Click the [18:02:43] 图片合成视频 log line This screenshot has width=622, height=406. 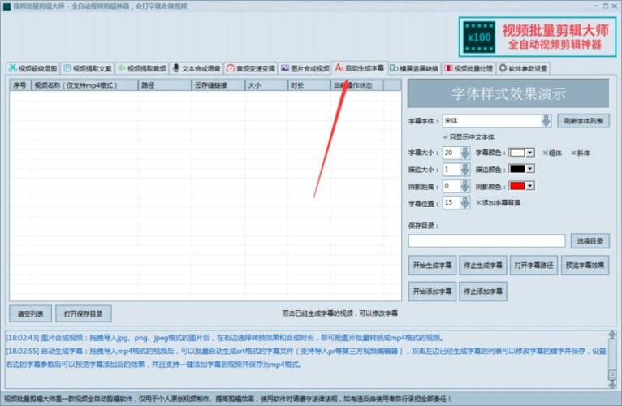coord(225,338)
